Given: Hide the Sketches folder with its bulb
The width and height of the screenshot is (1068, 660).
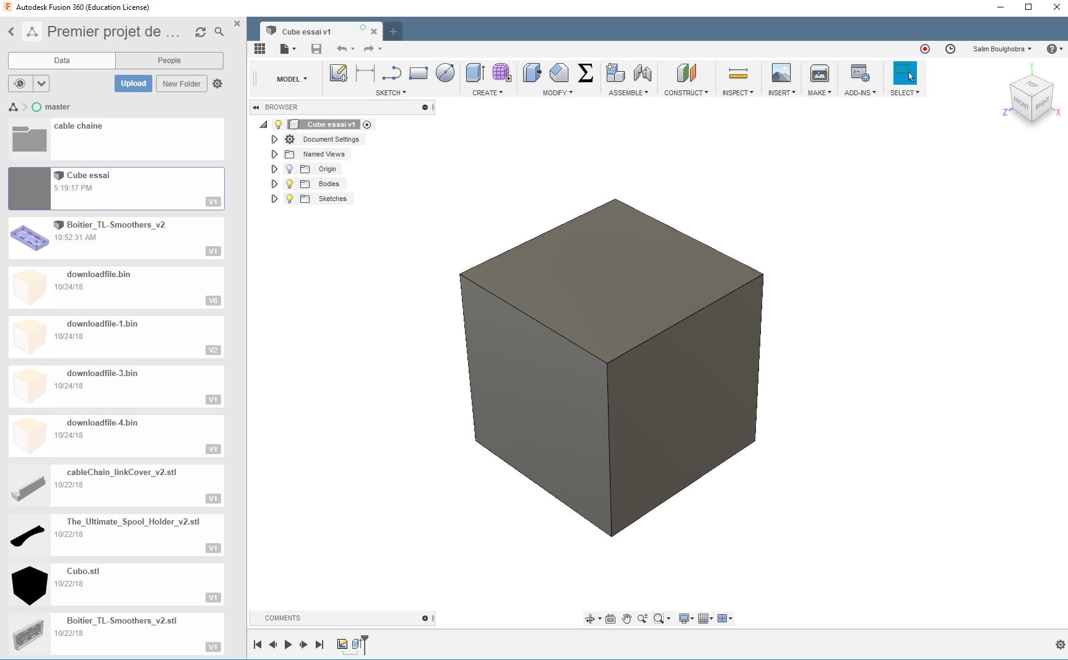Looking at the screenshot, I should [x=289, y=198].
